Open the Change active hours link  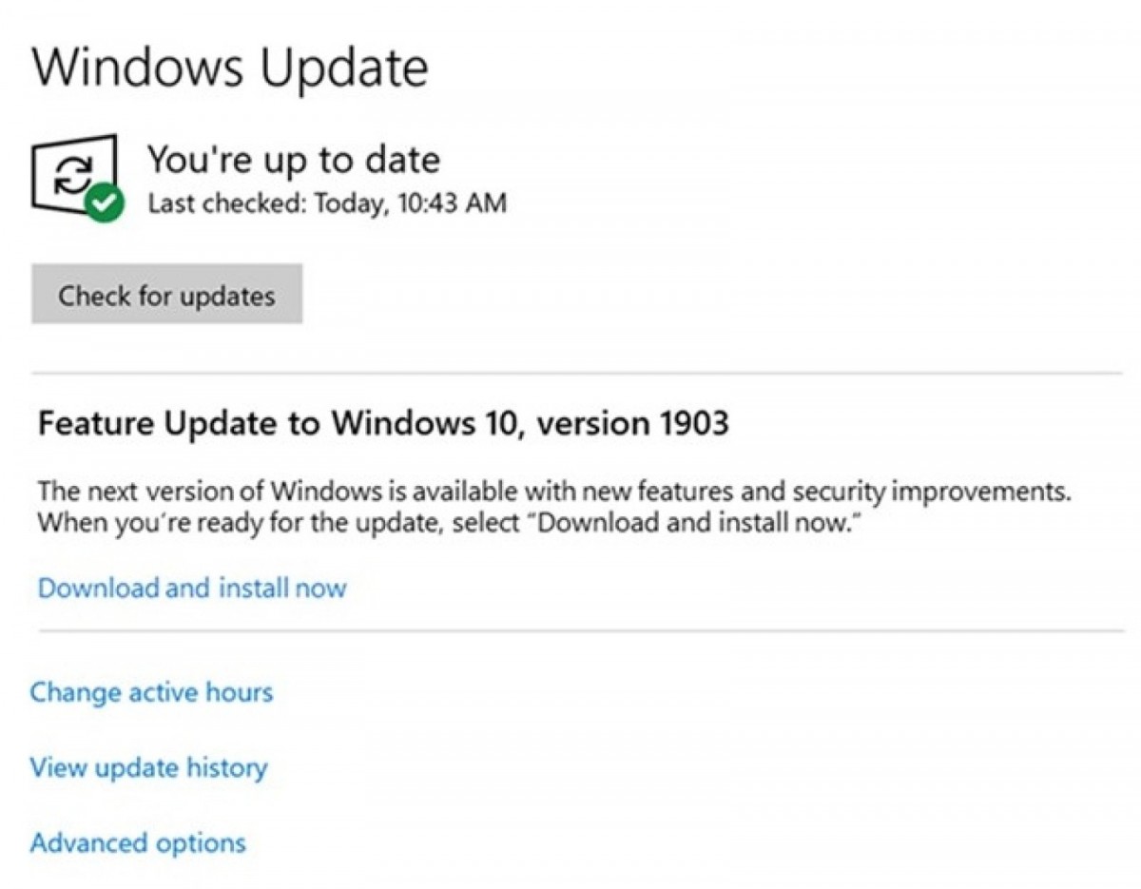tap(151, 691)
